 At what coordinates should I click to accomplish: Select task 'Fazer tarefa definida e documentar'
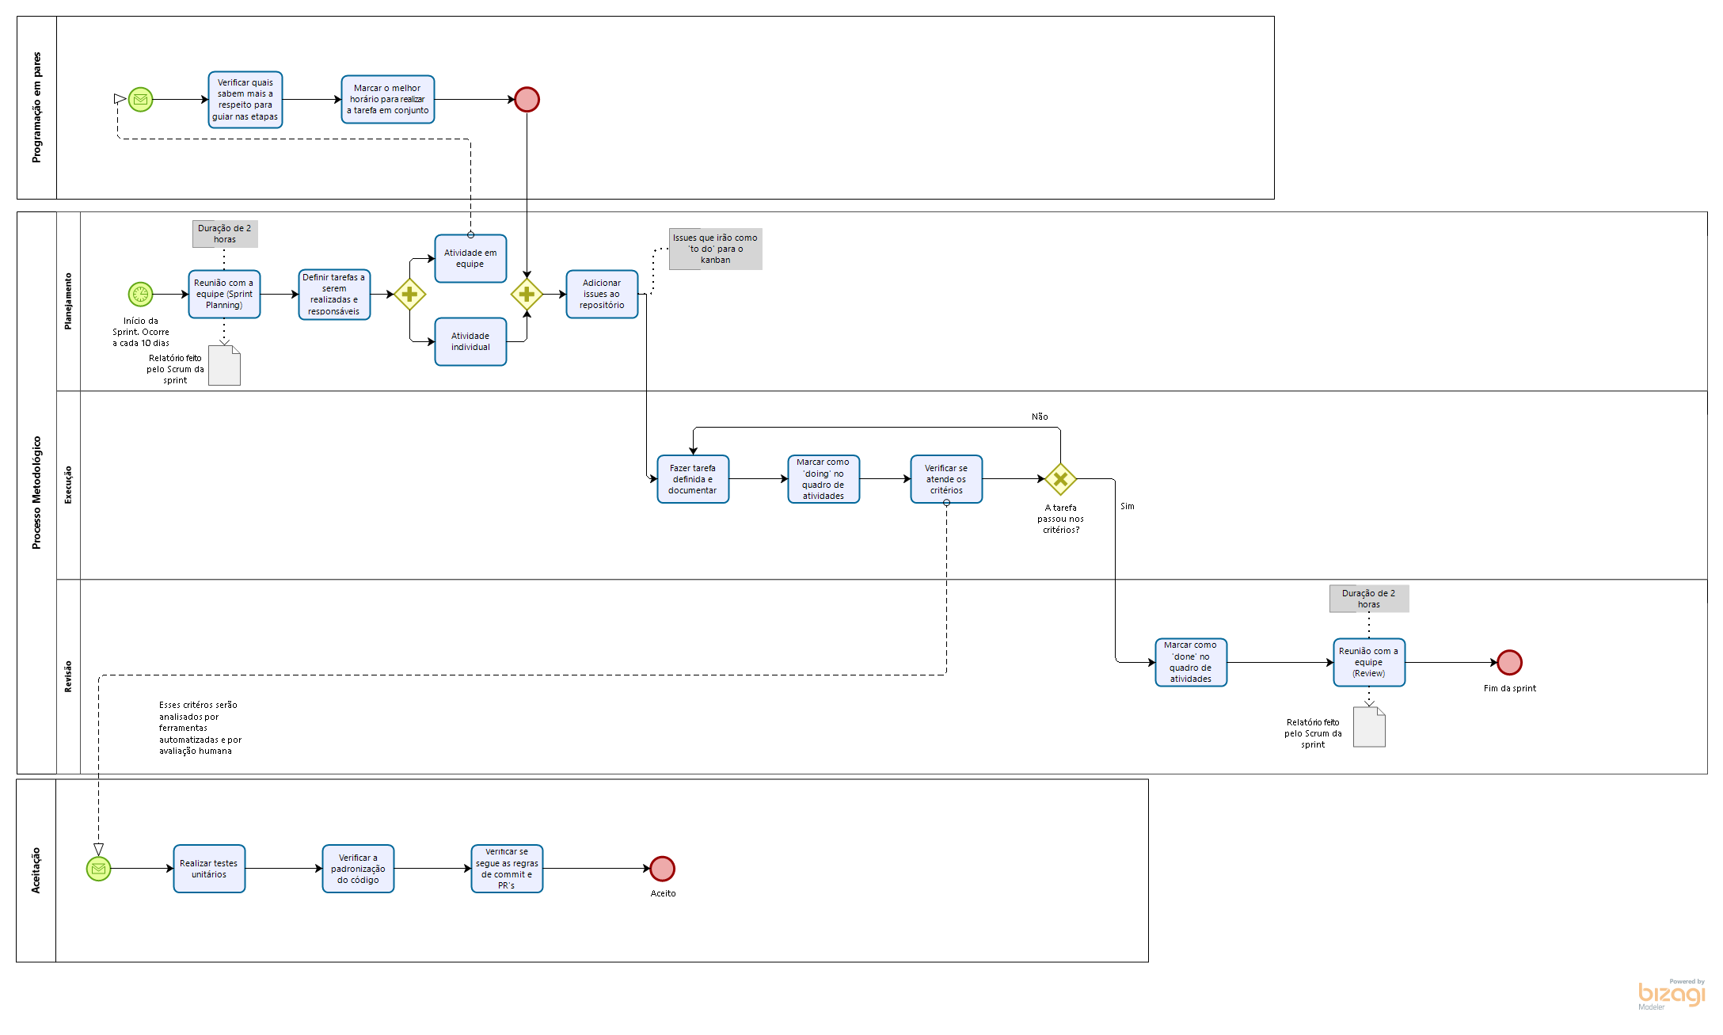tap(693, 479)
